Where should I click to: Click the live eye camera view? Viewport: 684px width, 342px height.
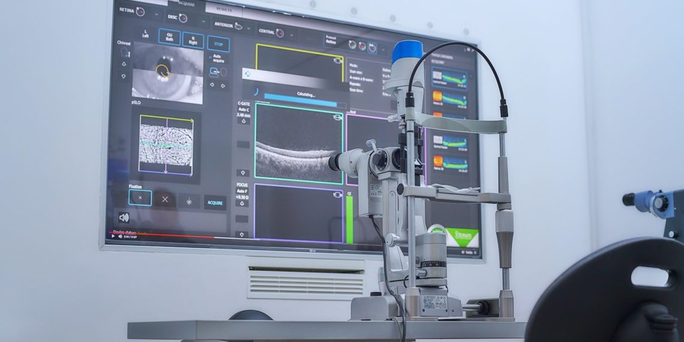(167, 73)
